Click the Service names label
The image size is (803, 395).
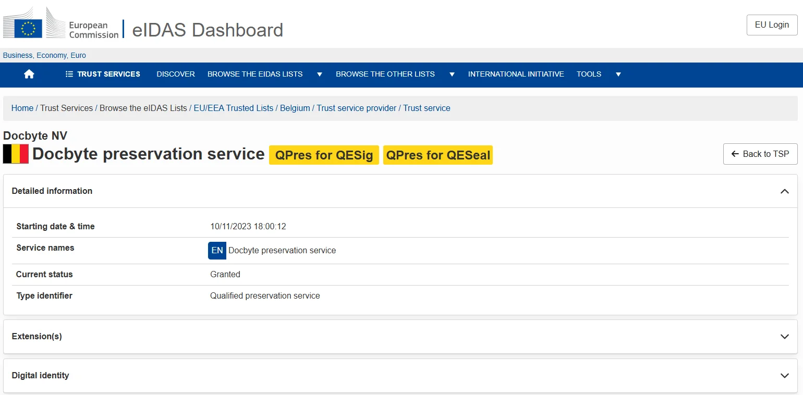[x=45, y=248]
